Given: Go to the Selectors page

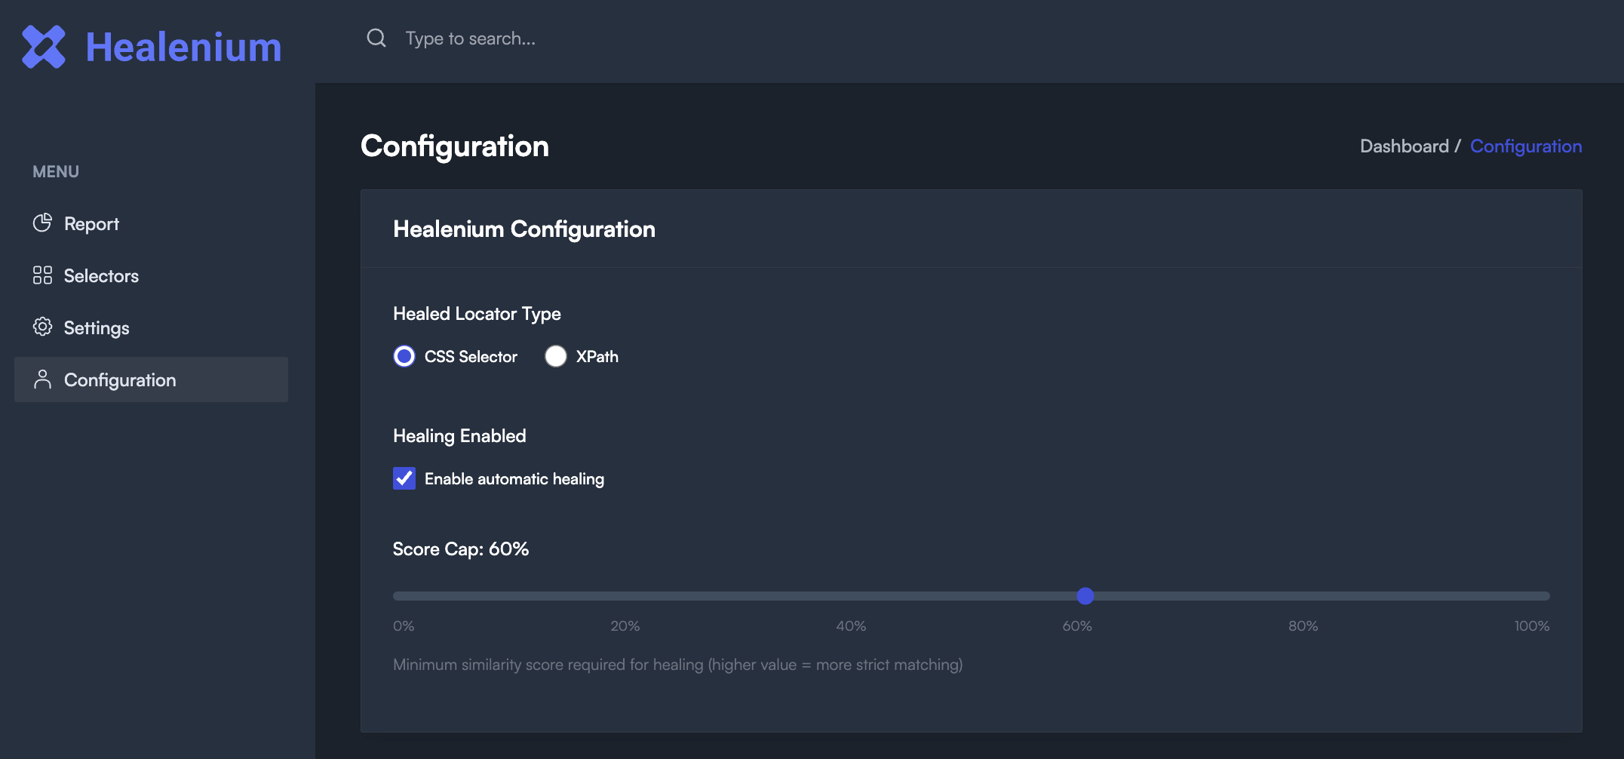Looking at the screenshot, I should pyautogui.click(x=151, y=275).
